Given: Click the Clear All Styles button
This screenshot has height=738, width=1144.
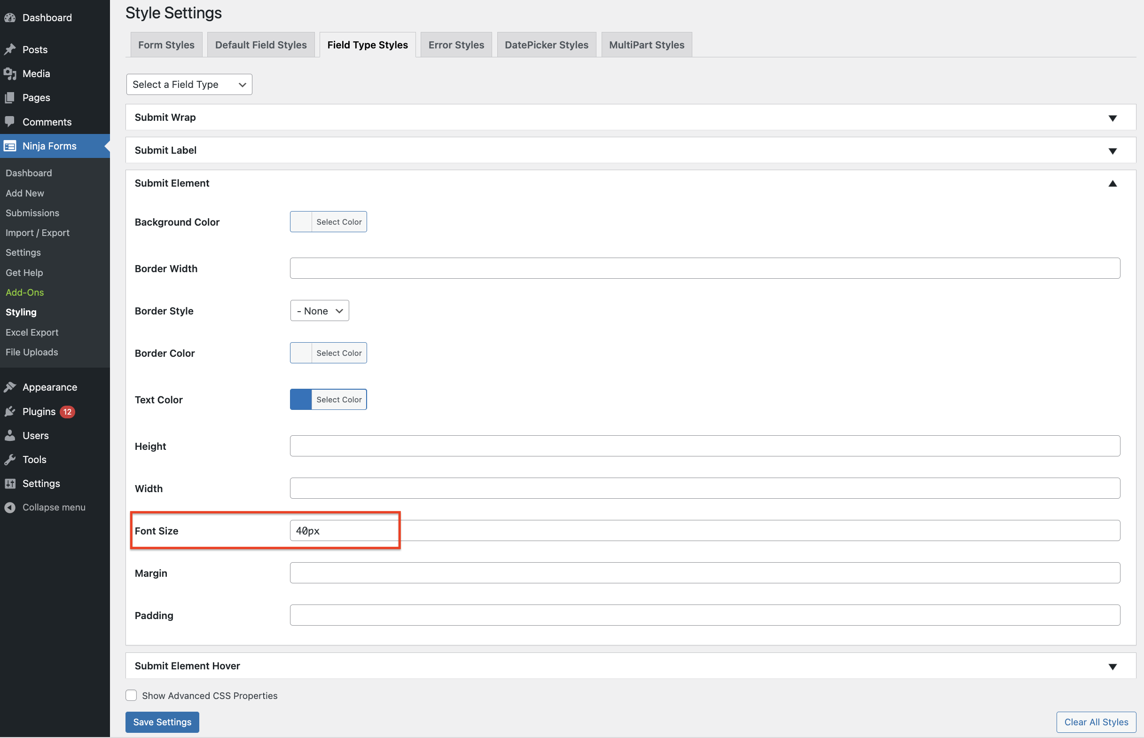Looking at the screenshot, I should tap(1096, 722).
